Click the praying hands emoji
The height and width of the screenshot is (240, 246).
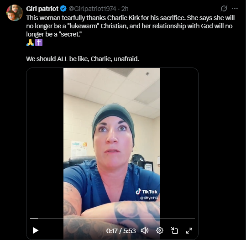(x=30, y=42)
